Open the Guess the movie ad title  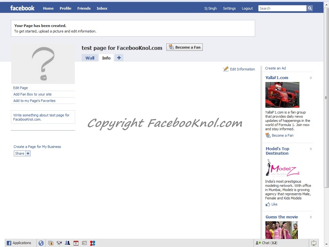pos(282,217)
